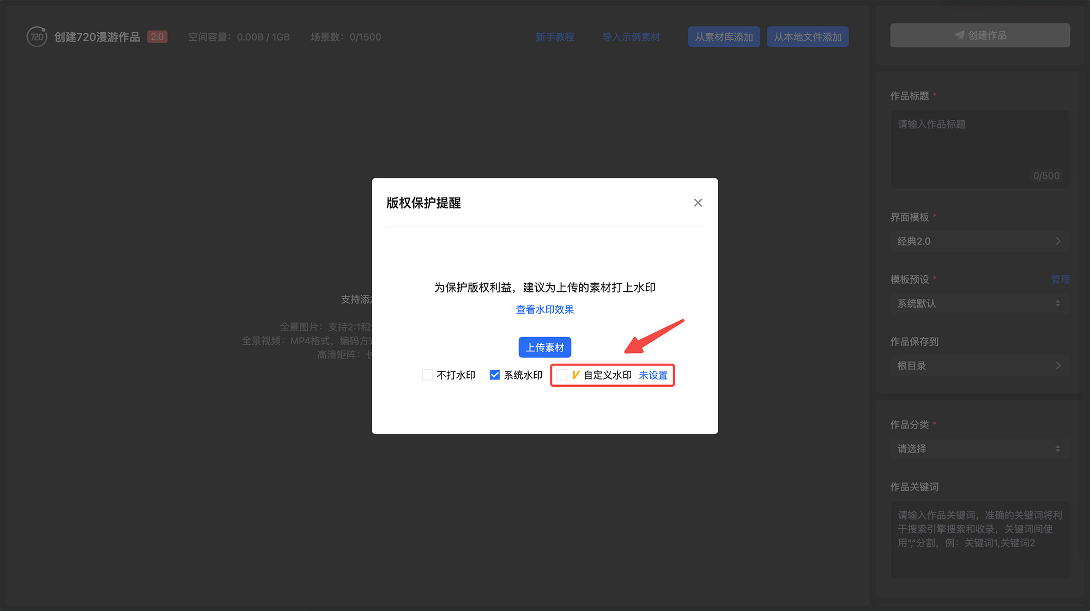Click the red 2.0 version badge

click(157, 37)
